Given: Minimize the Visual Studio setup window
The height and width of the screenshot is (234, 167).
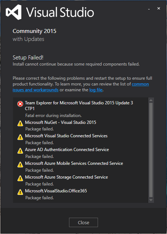Looking at the screenshot, I should (x=149, y=9).
